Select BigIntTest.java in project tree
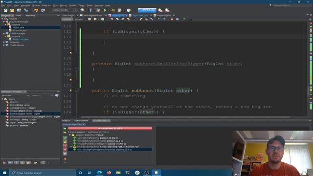313x176 pixels. (x=21, y=39)
